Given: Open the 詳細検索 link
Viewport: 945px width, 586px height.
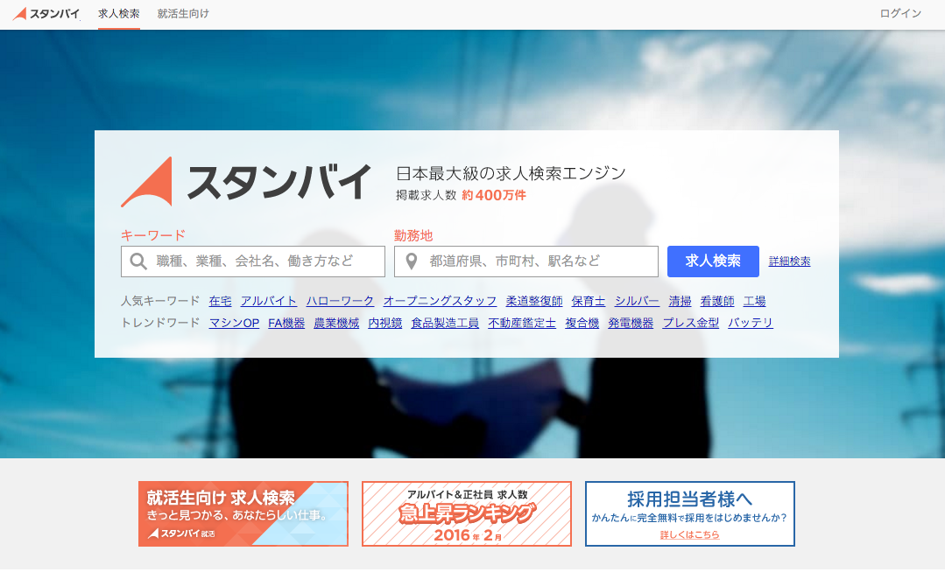Looking at the screenshot, I should [x=789, y=262].
